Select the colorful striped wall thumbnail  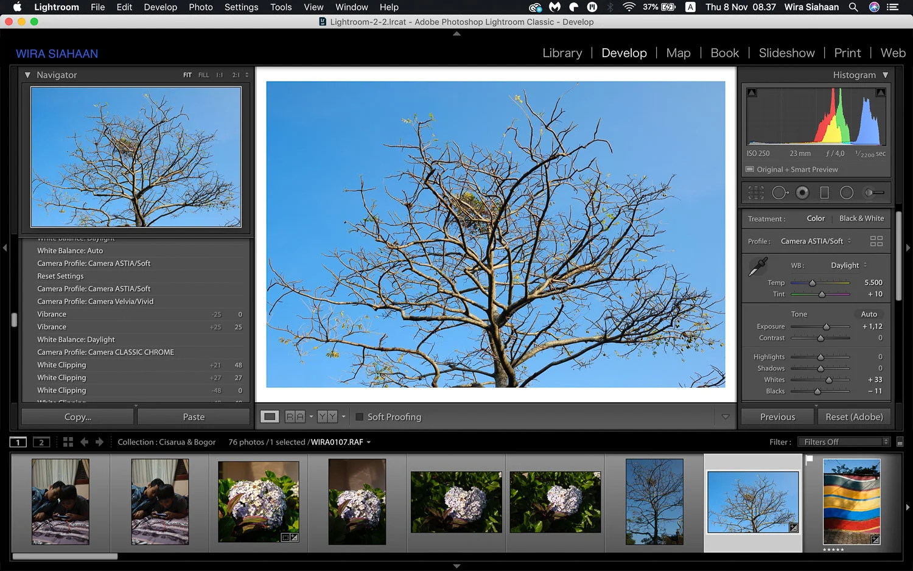pos(852,502)
